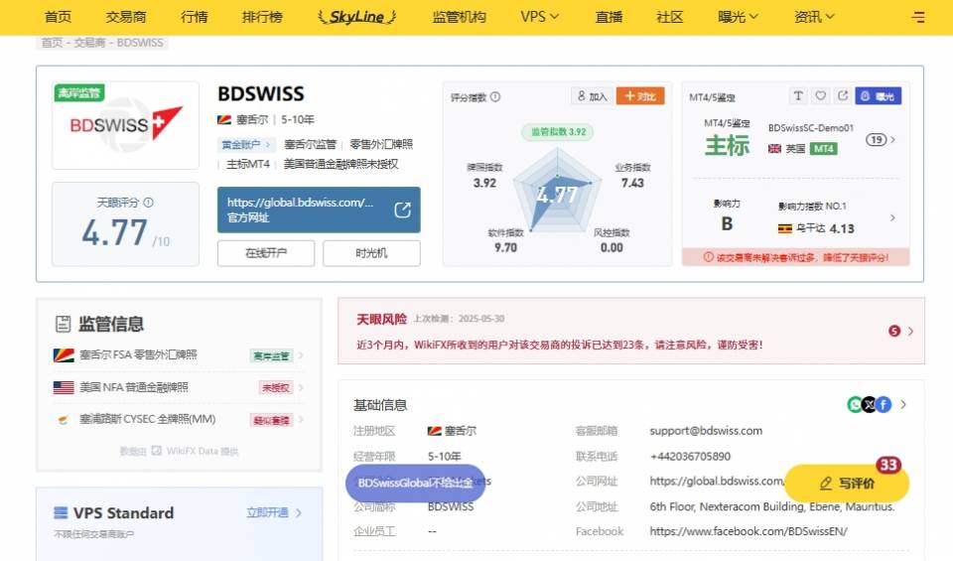This screenshot has width=953, height=561.
Task: Click the 加入 button in rating panel
Action: tap(592, 96)
